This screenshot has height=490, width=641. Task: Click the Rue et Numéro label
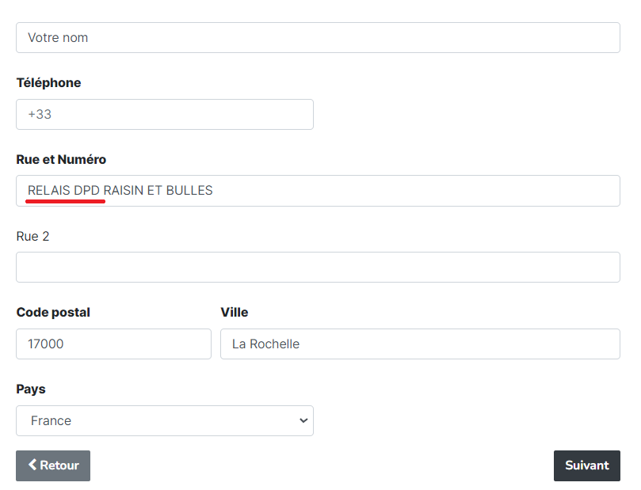[x=61, y=159]
